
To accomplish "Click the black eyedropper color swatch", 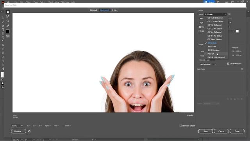I will [x=8, y=31].
